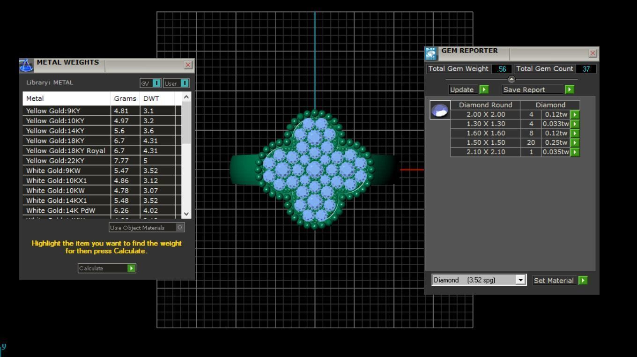637x357 pixels.
Task: Click the green arrow beside Calculate
Action: [132, 268]
